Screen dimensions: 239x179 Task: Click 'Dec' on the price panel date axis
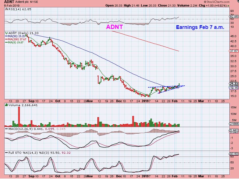point(119,101)
